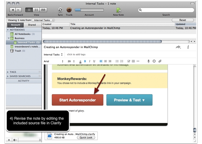
Task: Click the ACTIVITY header
Action: [24, 81]
